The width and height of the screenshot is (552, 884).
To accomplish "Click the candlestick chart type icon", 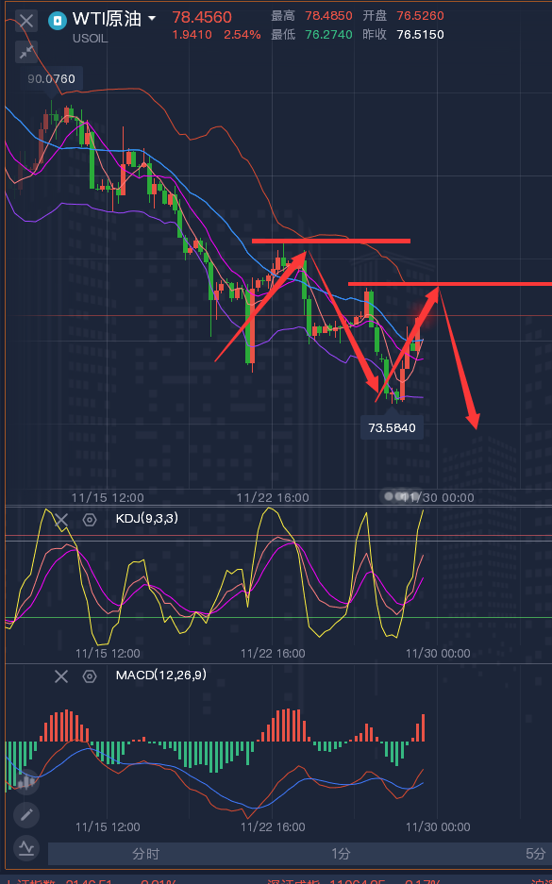I will pos(25,782).
